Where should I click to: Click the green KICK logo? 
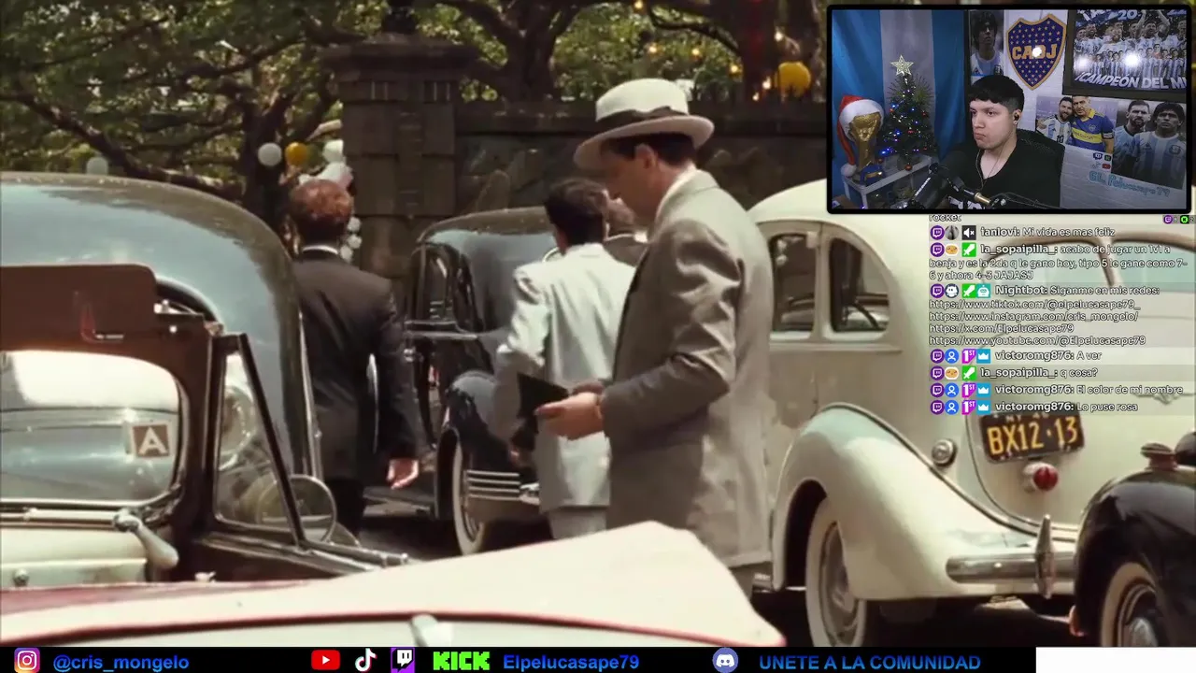462,662
